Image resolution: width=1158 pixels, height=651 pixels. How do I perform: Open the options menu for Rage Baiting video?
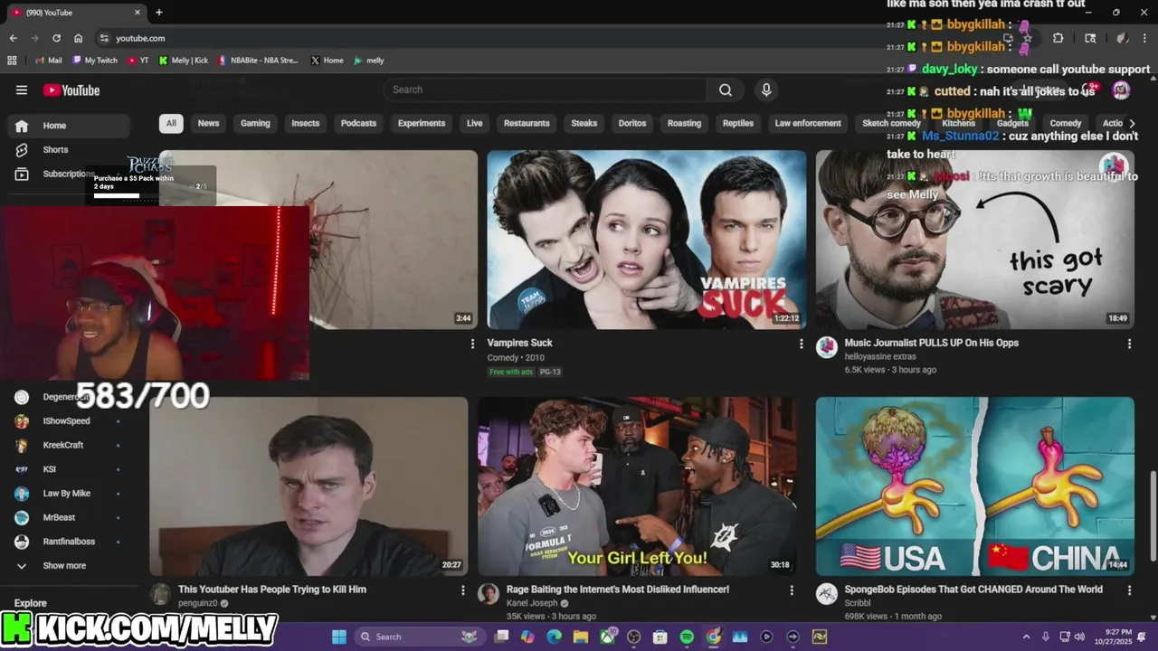point(792,590)
